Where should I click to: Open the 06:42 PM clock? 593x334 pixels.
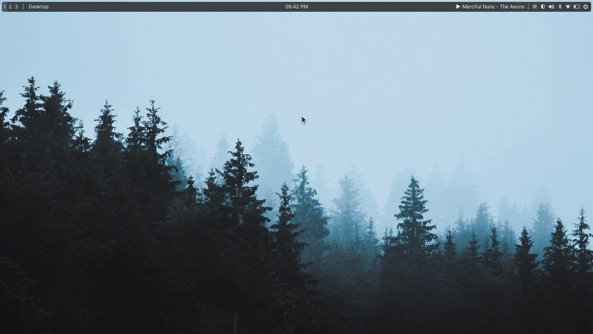tap(296, 6)
